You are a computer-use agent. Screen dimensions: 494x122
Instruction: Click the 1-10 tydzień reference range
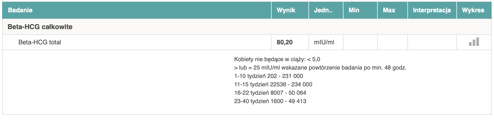click(268, 76)
